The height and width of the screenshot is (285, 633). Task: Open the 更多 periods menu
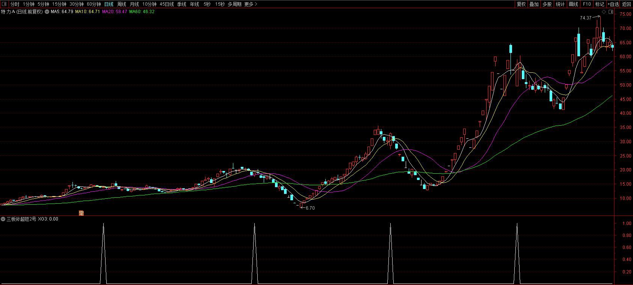pyautogui.click(x=251, y=4)
